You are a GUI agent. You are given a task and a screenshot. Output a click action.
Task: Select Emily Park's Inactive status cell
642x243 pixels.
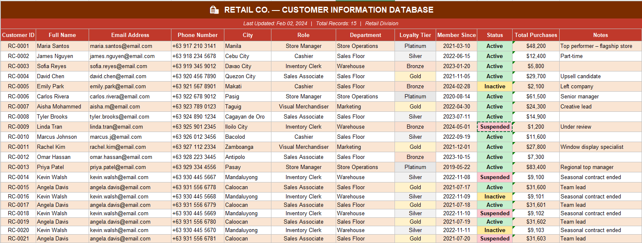[x=495, y=86]
